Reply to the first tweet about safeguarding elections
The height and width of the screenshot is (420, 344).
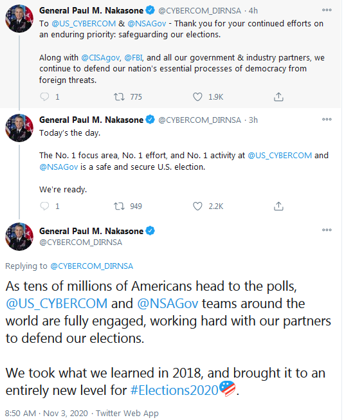(x=44, y=96)
